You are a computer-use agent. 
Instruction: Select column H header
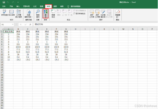tap(76, 29)
